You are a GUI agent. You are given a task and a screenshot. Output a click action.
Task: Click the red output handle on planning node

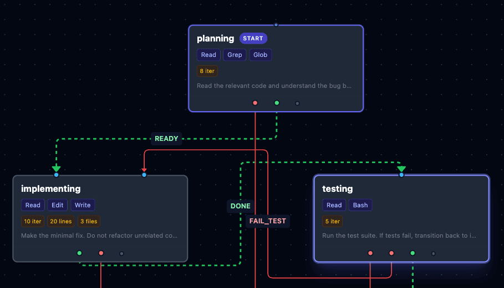tap(255, 103)
